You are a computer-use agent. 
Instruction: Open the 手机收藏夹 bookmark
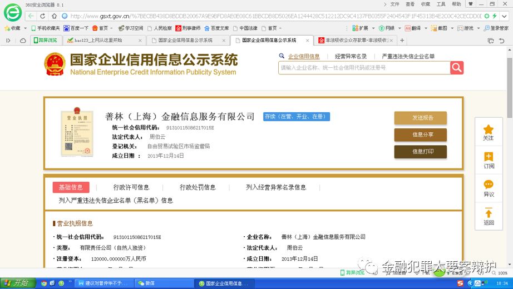pos(46,28)
